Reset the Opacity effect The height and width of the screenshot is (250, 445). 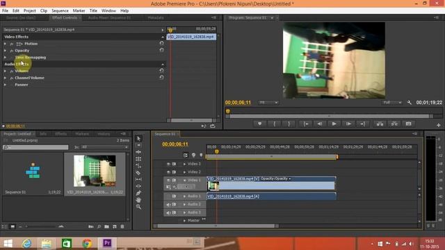[161, 50]
